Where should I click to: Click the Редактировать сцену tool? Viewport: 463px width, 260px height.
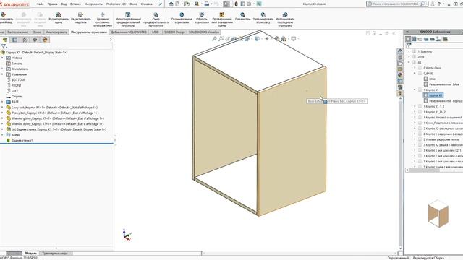click(59, 18)
